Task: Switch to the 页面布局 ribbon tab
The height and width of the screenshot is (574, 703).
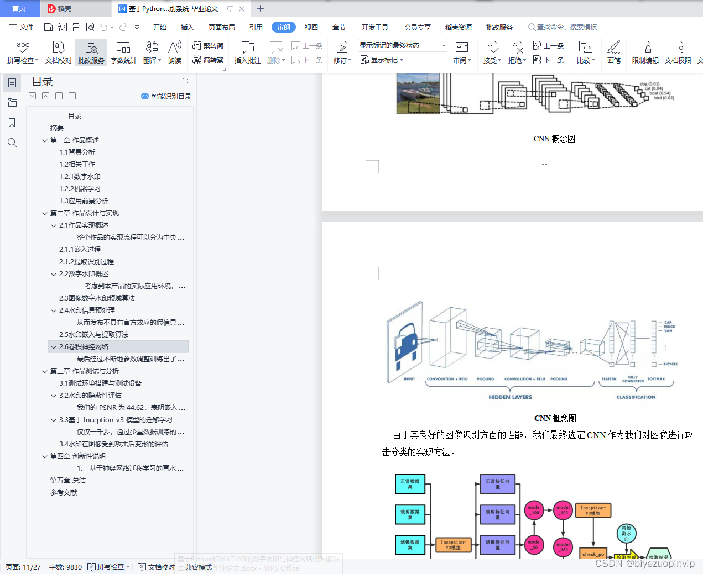Action: 222,27
